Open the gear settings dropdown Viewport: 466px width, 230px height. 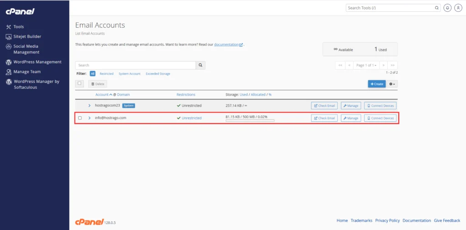(x=392, y=84)
